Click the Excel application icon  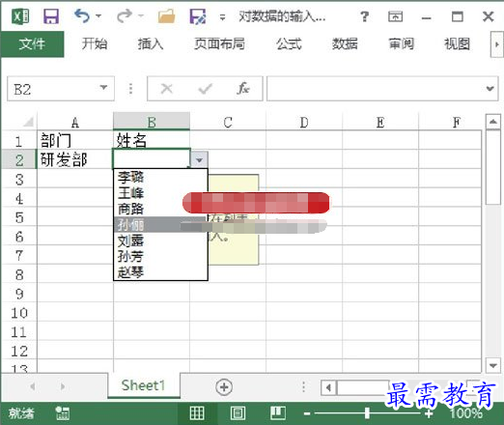[x=20, y=16]
